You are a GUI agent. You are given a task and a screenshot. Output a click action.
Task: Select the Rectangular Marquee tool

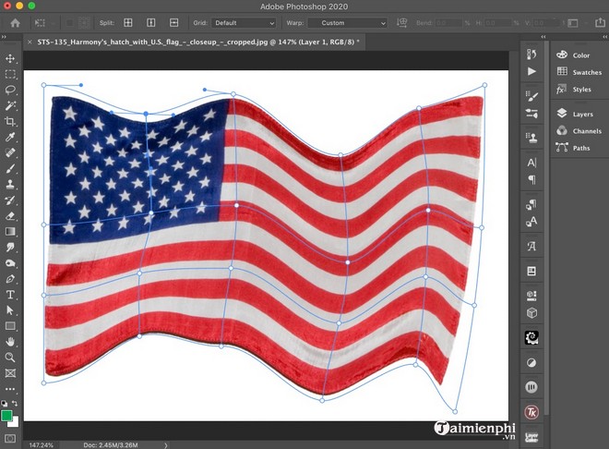10,74
